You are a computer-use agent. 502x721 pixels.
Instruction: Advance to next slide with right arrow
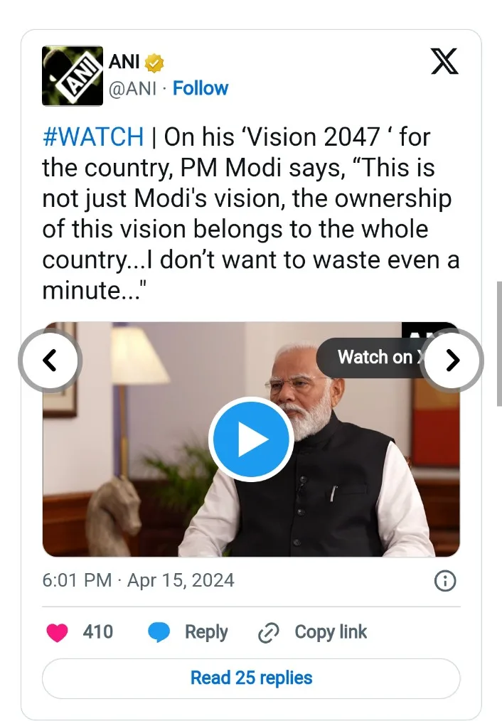(452, 361)
